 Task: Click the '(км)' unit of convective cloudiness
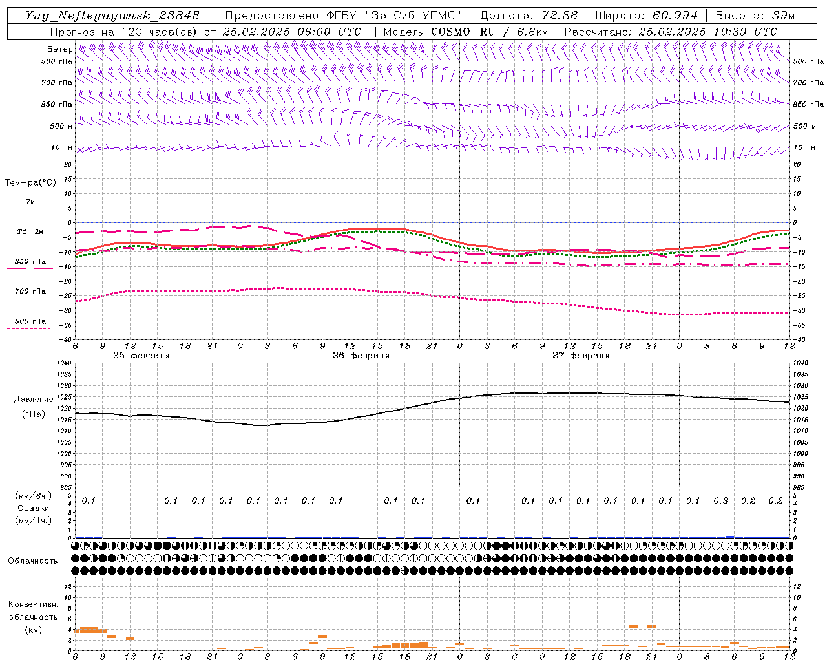coord(34,629)
